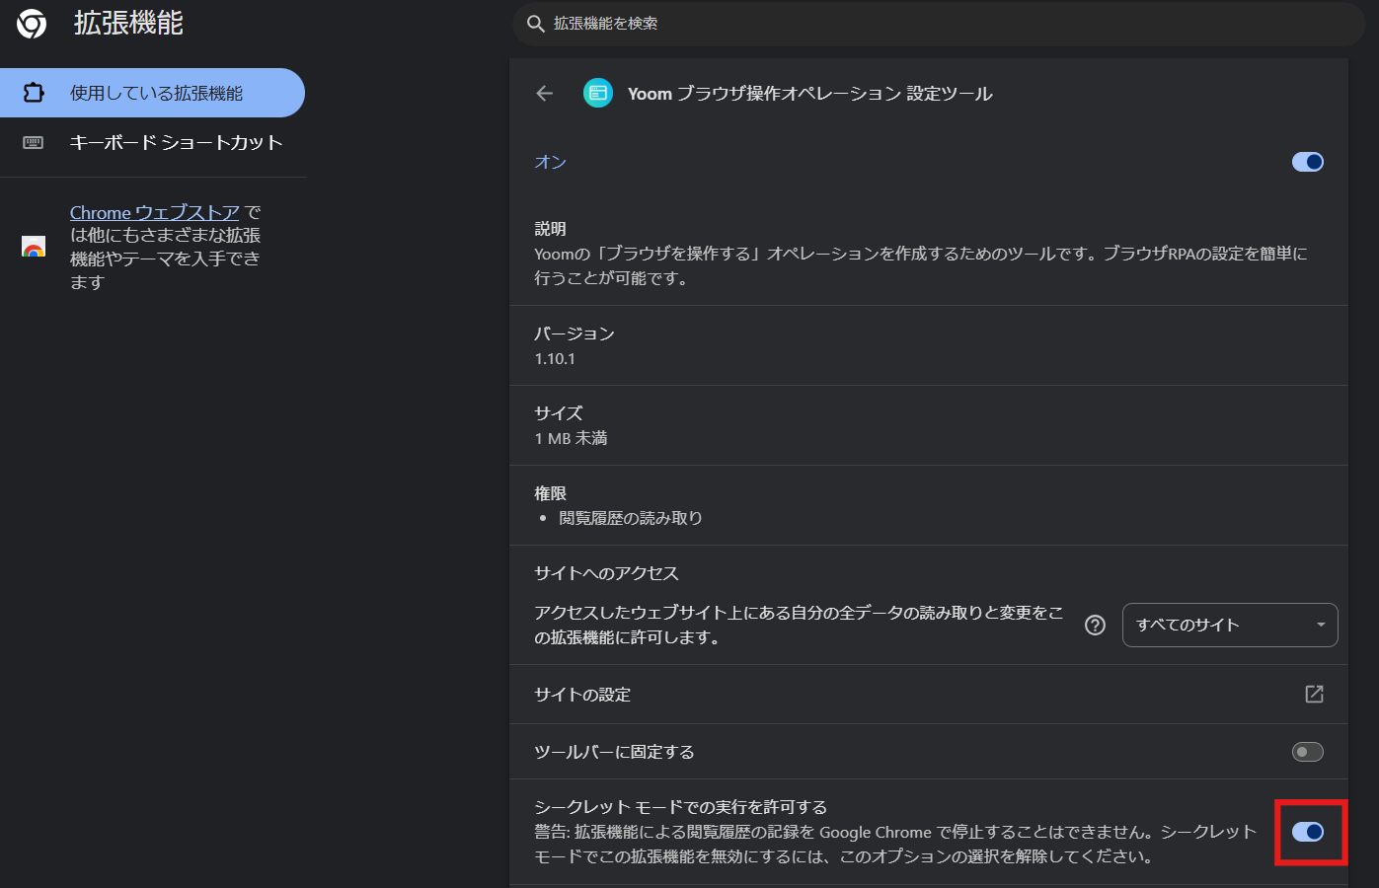Click the 拡張機能 page title
Image resolution: width=1379 pixels, height=888 pixels.
coord(128,24)
